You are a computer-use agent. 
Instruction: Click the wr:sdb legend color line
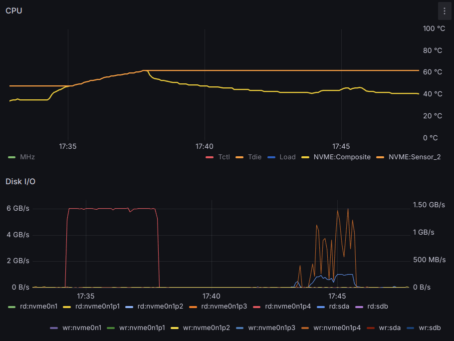410,328
